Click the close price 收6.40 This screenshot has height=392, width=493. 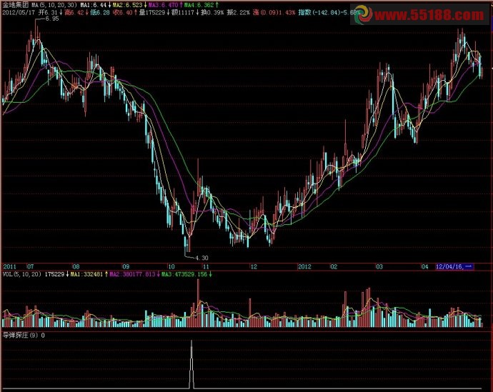[123, 13]
